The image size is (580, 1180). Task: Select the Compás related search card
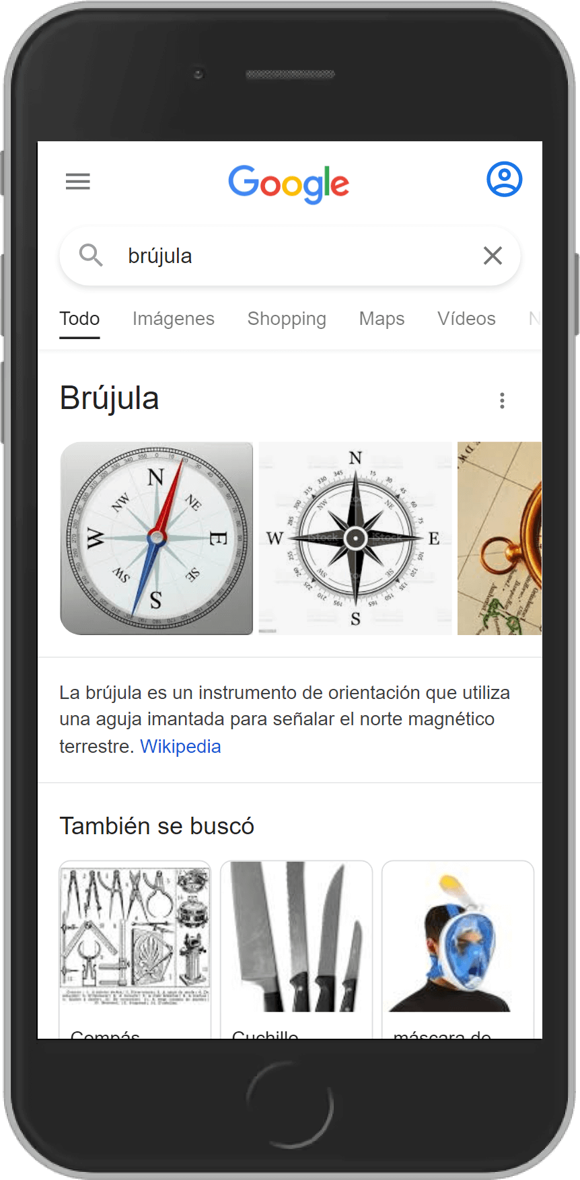(x=135, y=950)
